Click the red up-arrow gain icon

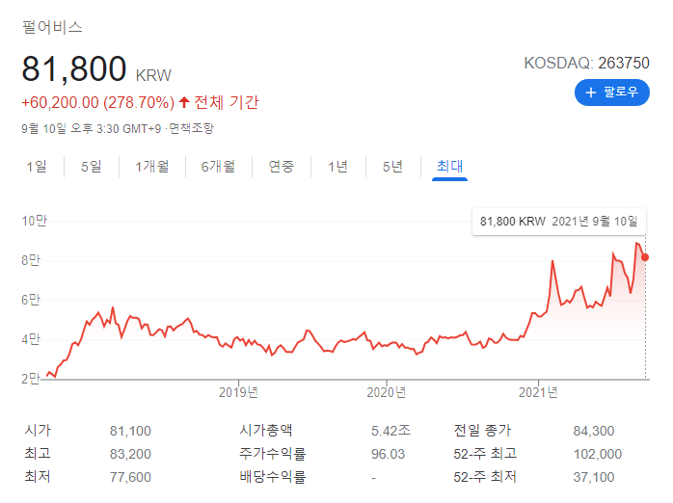tap(184, 102)
